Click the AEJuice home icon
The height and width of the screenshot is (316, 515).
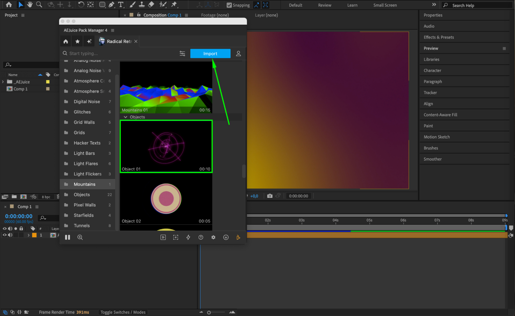66,41
